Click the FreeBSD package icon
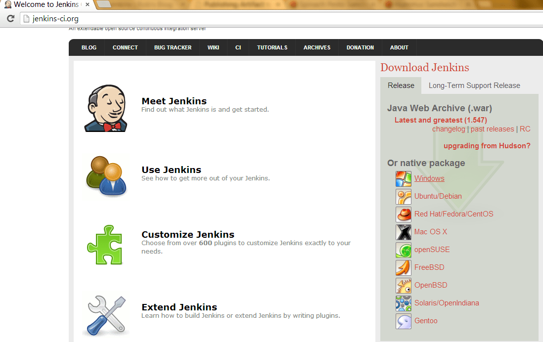Viewport: 543px width, 342px height. tap(404, 267)
